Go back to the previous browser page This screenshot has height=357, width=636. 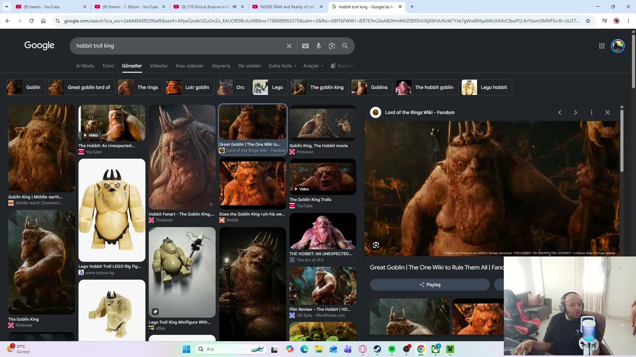tap(7, 21)
